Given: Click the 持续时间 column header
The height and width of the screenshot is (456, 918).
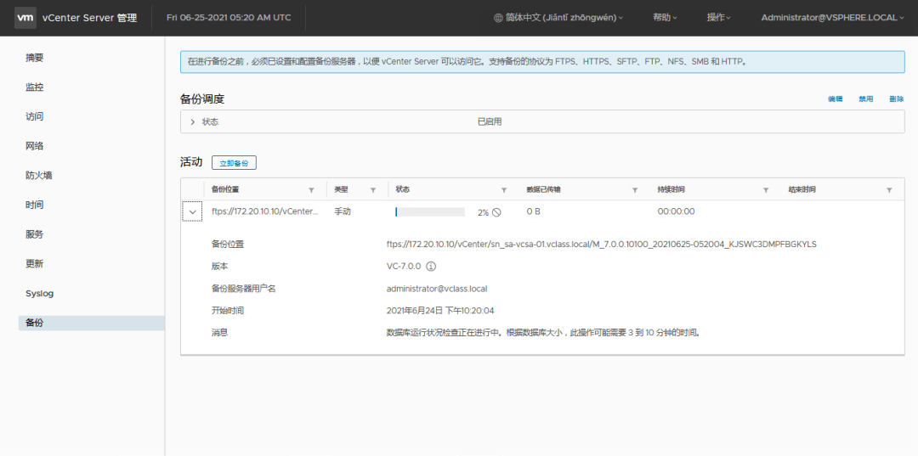Looking at the screenshot, I should click(x=671, y=190).
